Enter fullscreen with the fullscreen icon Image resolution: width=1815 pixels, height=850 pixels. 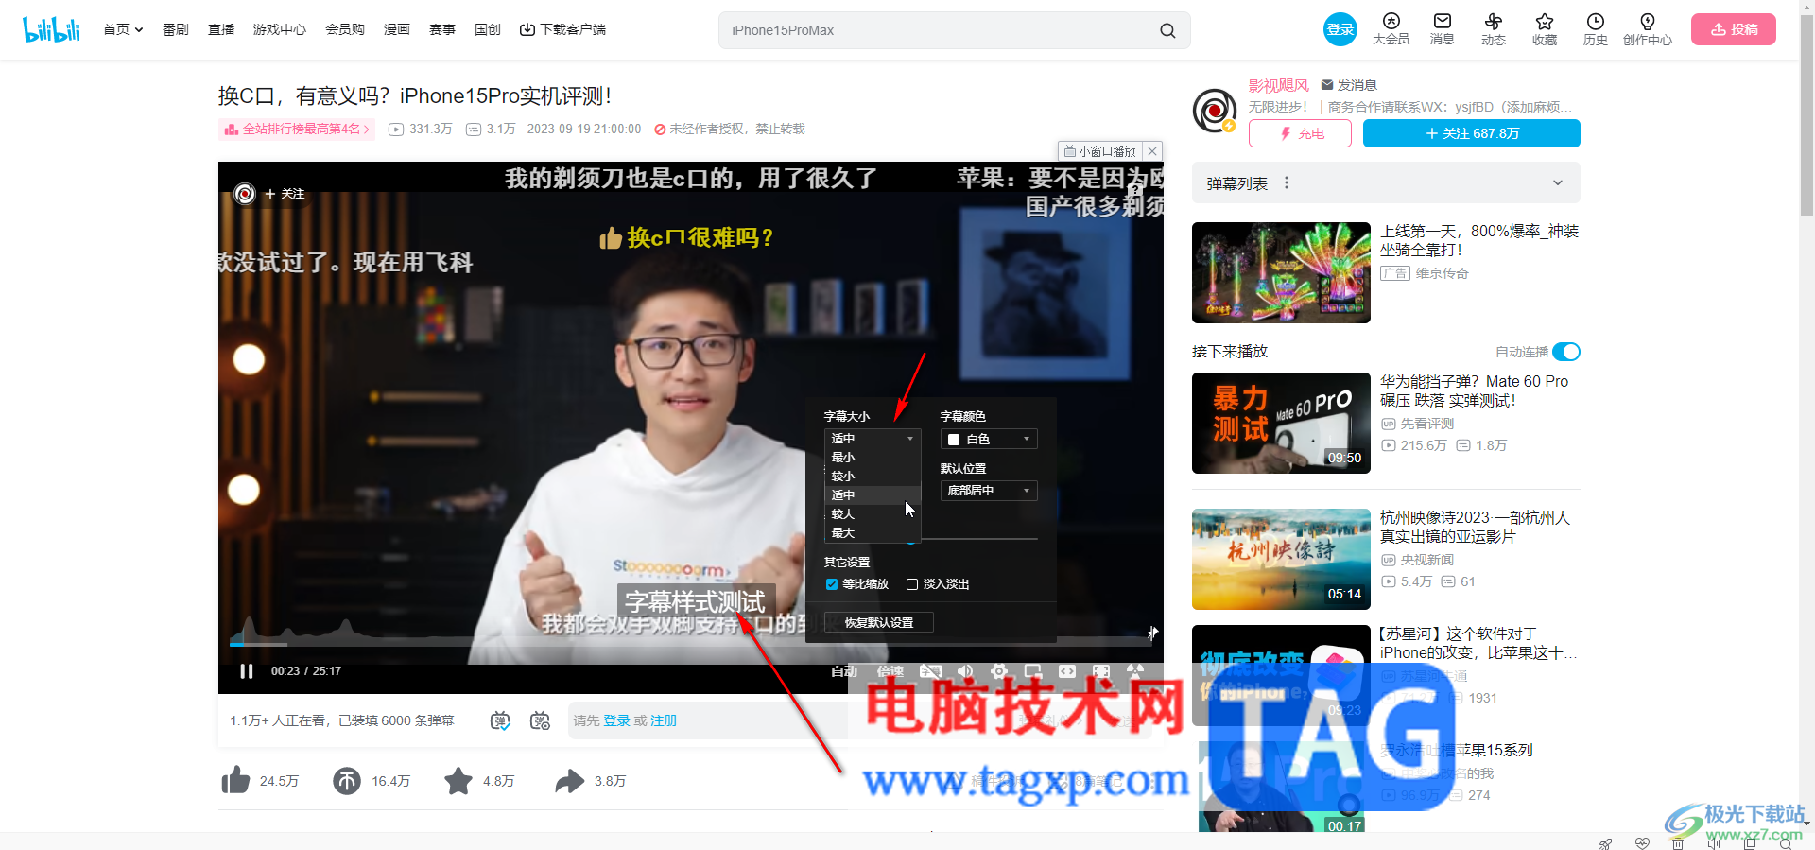click(x=1101, y=671)
